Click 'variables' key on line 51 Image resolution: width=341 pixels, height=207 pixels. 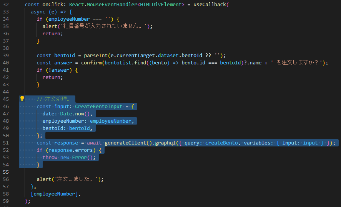(x=257, y=143)
